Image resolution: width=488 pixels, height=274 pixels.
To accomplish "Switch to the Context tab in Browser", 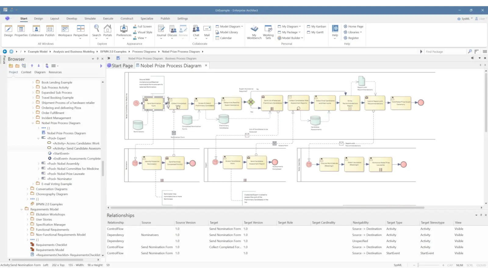I will click(x=26, y=72).
